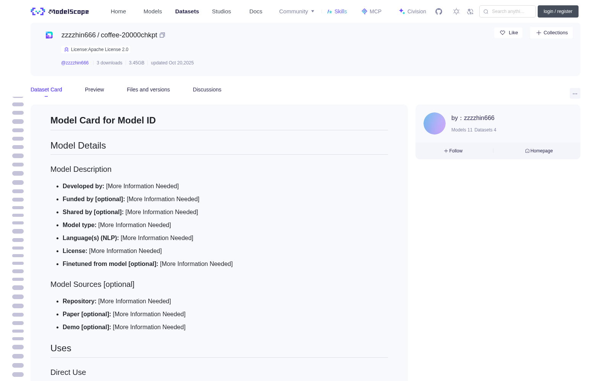
Task: Toggle the light/dark theme sun icon
Action: click(456, 11)
